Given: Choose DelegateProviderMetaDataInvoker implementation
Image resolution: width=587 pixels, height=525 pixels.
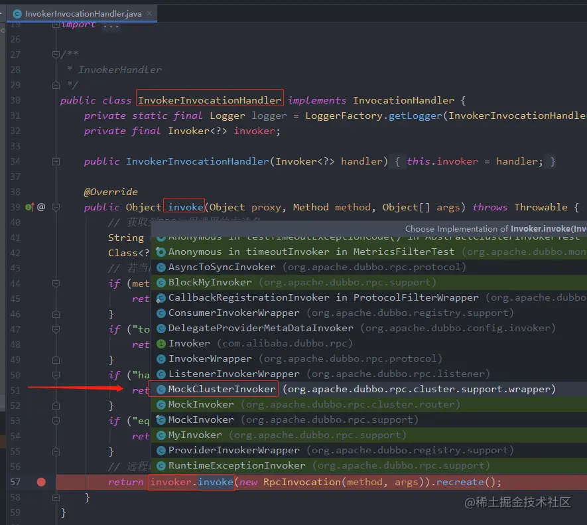Looking at the screenshot, I should click(369, 329).
